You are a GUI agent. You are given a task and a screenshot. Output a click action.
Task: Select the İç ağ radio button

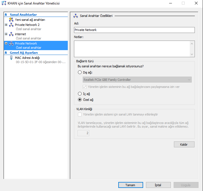pyautogui.click(x=80, y=94)
